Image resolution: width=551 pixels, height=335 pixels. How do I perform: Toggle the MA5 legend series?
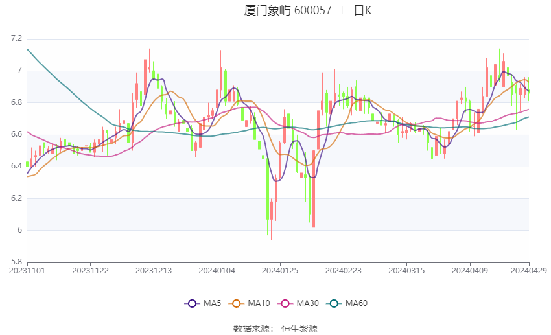pyautogui.click(x=203, y=303)
